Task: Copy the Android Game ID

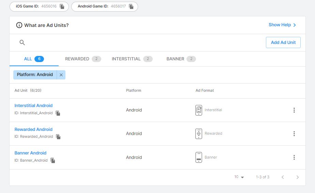Action: click(x=131, y=6)
